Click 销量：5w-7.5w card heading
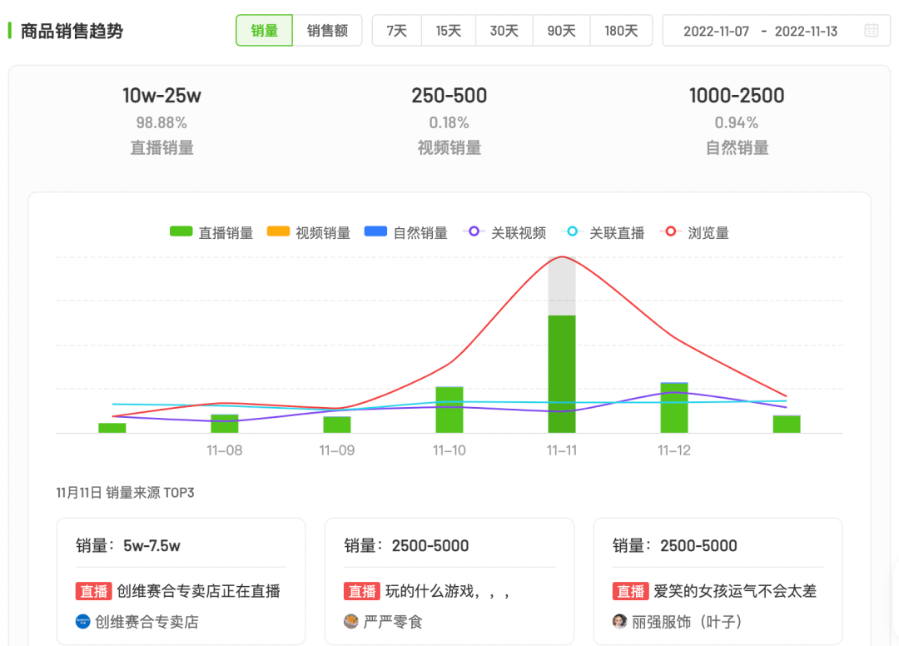Image resolution: width=899 pixels, height=646 pixels. [x=128, y=546]
